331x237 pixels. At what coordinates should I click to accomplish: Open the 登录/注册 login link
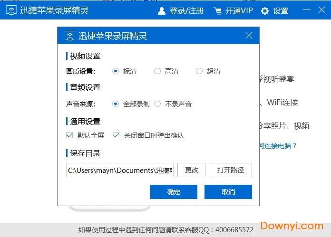pyautogui.click(x=186, y=11)
